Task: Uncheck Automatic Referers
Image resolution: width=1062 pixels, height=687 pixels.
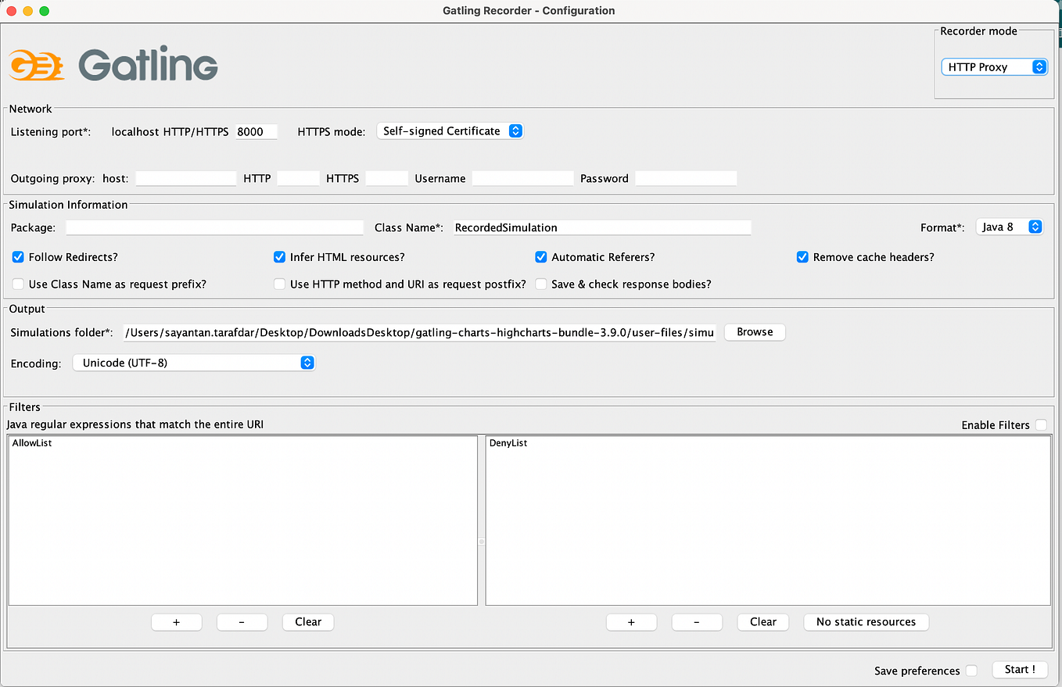Action: 540,256
